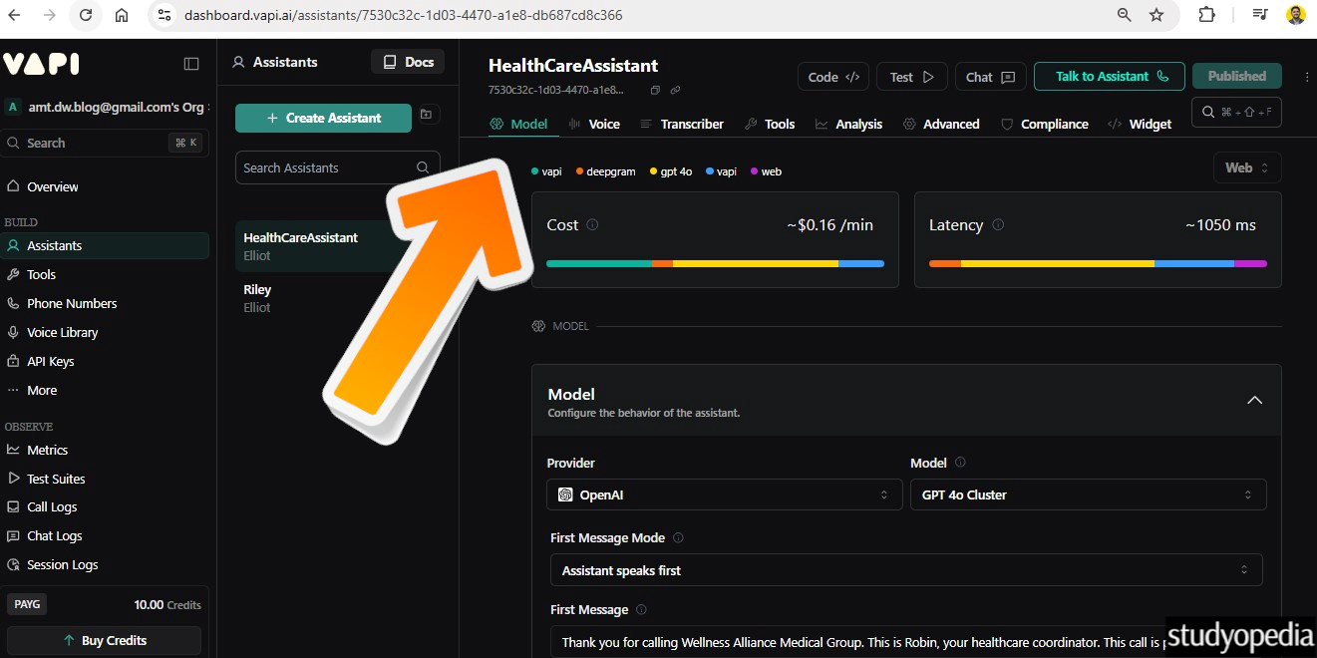Open the First Message Mode dropdown

905,569
